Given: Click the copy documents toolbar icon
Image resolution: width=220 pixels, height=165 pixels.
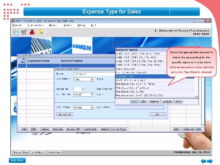Looking at the screenshot, I should [x=16, y=32].
